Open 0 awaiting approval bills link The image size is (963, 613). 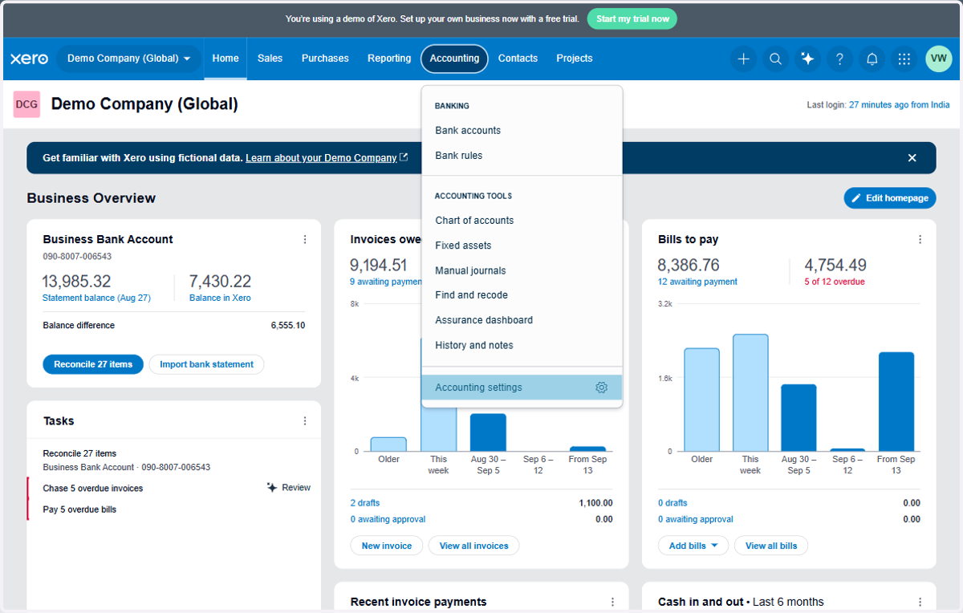click(696, 519)
